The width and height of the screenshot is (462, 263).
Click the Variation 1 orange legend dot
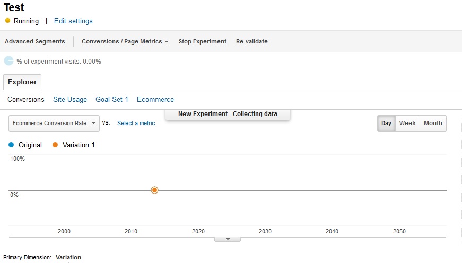(55, 145)
